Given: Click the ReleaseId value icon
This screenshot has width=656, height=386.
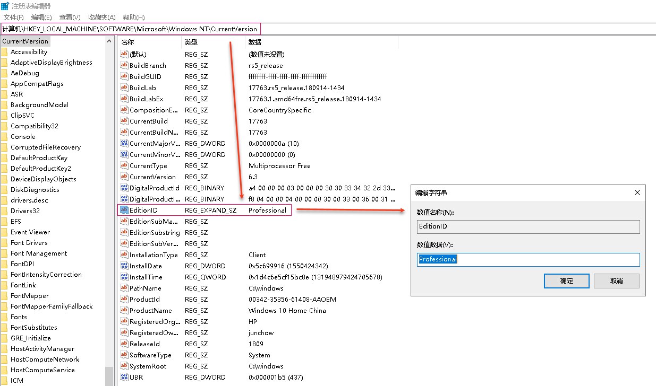Looking at the screenshot, I should (124, 344).
